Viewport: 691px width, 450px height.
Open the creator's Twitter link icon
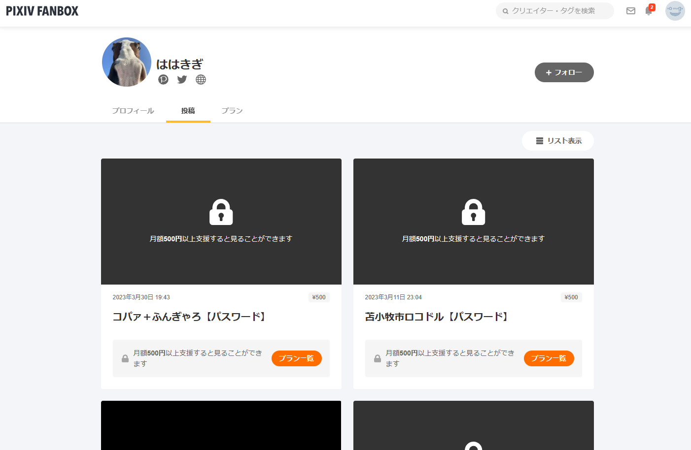point(182,79)
